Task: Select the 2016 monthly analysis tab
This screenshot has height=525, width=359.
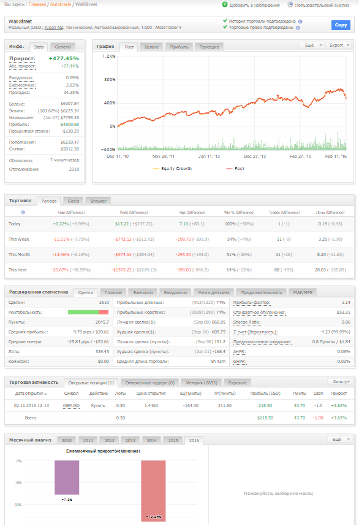Action: click(x=194, y=440)
